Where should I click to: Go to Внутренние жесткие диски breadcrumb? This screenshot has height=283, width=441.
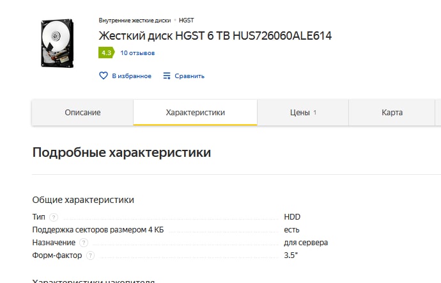[x=134, y=20]
